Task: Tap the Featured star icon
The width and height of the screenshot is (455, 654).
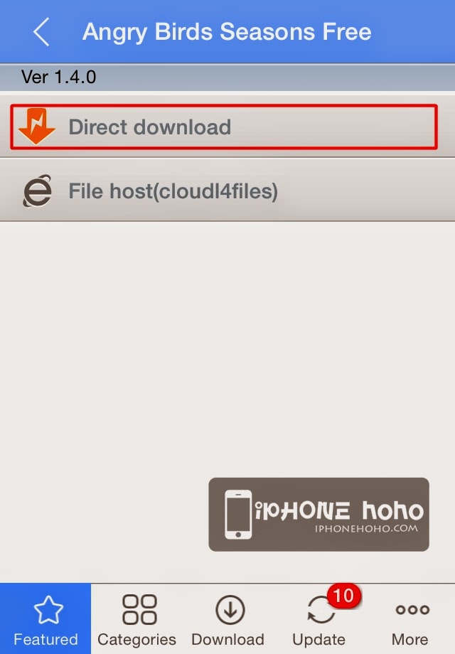Action: point(48,610)
